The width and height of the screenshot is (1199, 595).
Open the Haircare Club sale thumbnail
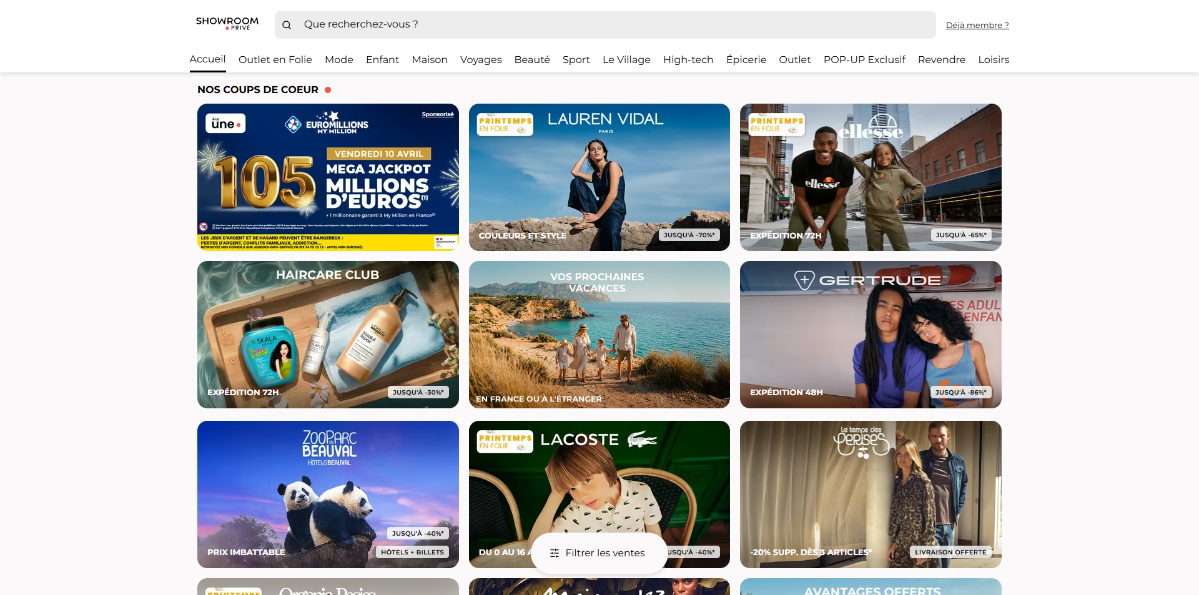point(328,335)
